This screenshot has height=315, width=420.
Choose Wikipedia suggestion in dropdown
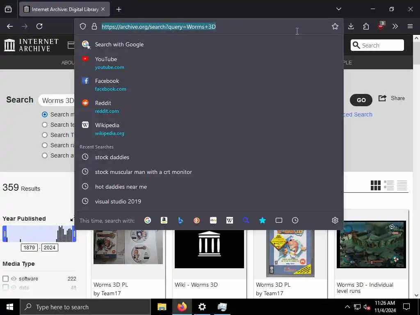(x=209, y=129)
